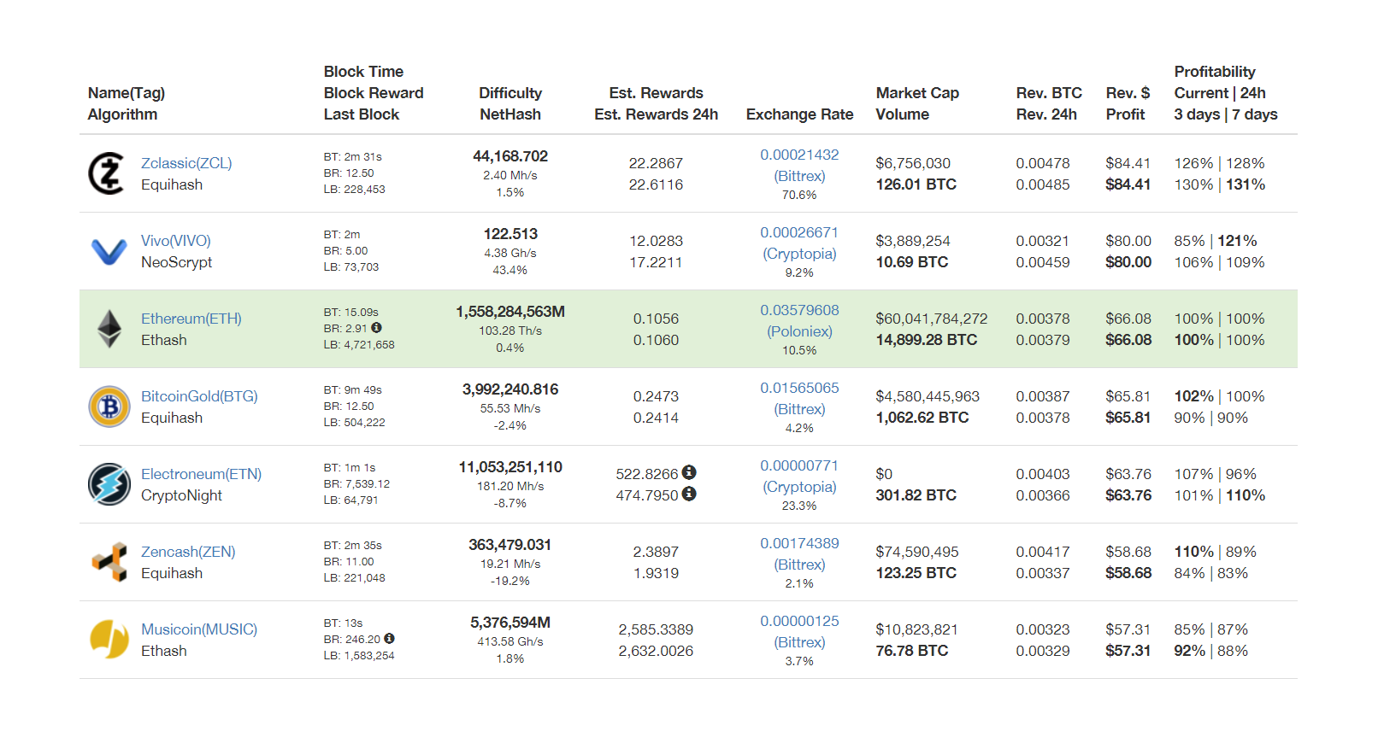Screen dimensions: 1390x743
Task: Click Vivo last block LB: 73,703
Action: 351,266
